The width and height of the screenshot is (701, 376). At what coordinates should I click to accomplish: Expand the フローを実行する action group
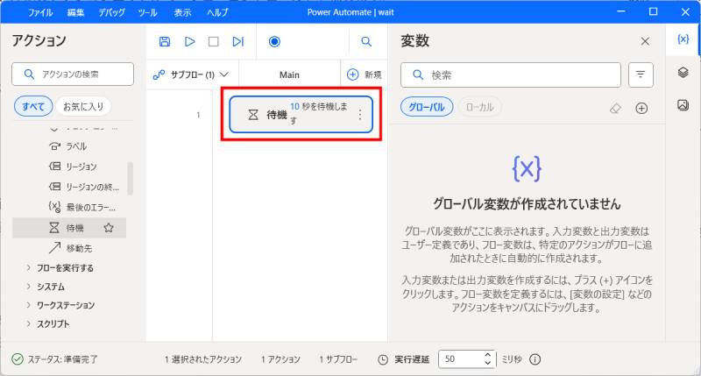pos(65,267)
